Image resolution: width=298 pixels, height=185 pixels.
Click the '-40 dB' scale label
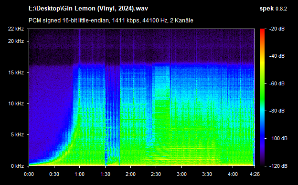277,56
